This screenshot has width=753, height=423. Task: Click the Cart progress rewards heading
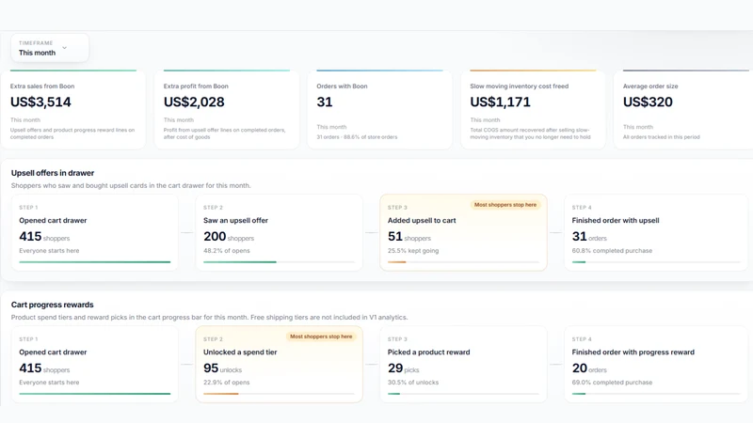pos(53,305)
